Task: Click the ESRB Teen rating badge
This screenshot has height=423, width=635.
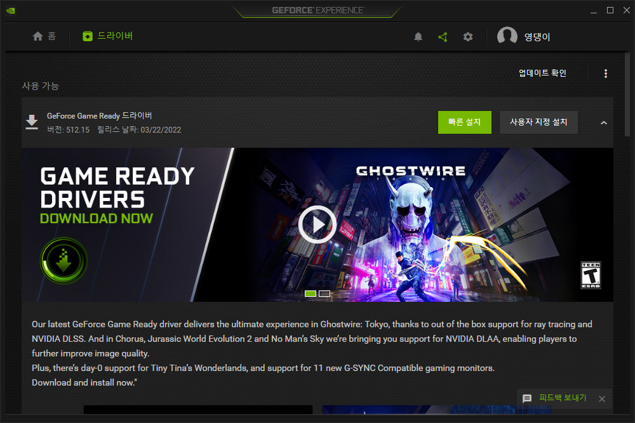Action: (591, 275)
